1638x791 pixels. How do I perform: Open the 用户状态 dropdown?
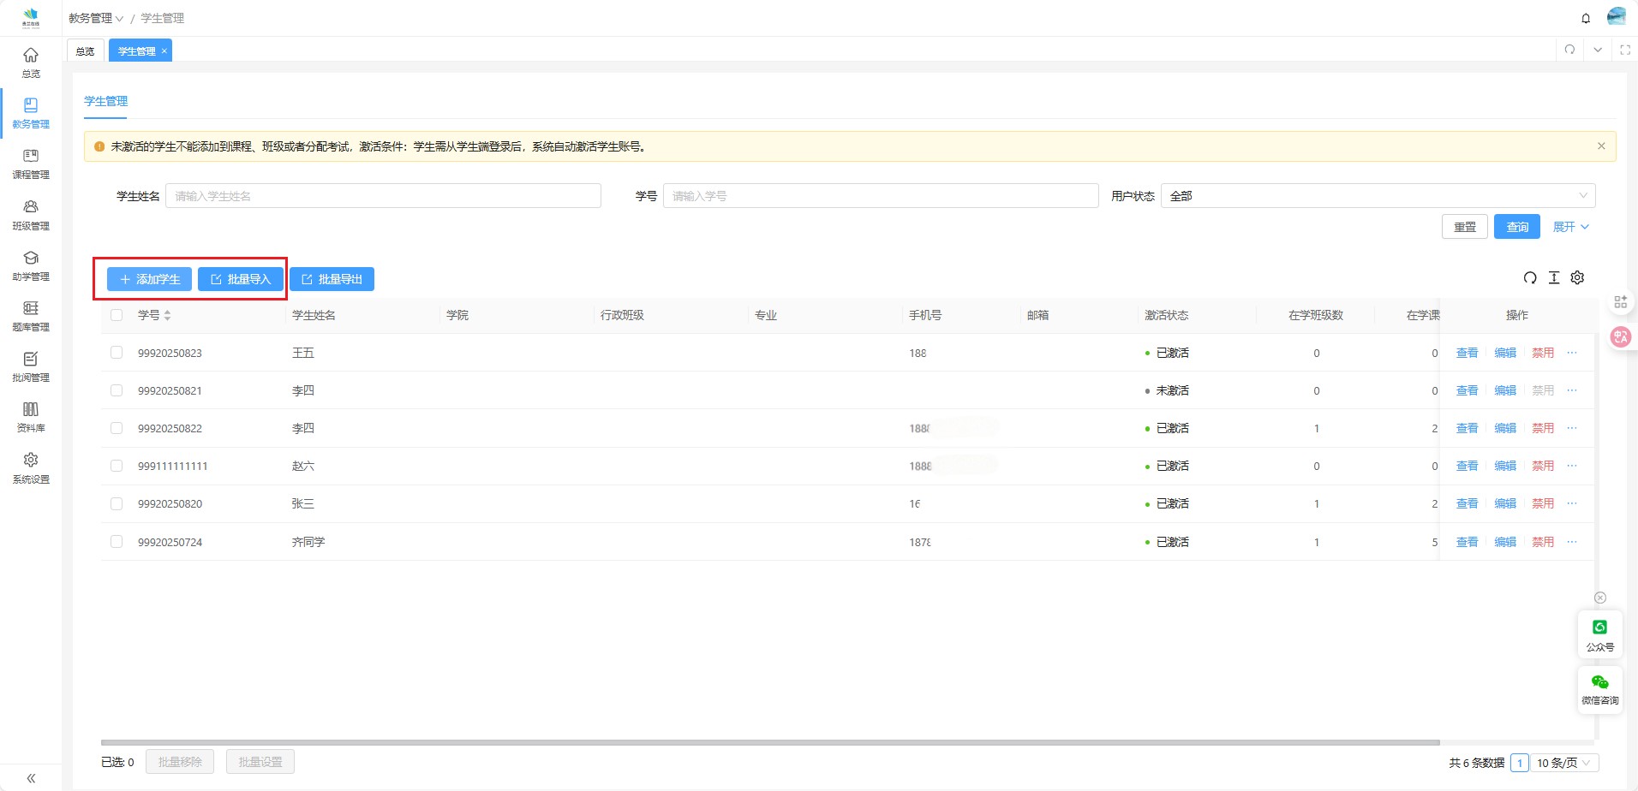pyautogui.click(x=1378, y=196)
